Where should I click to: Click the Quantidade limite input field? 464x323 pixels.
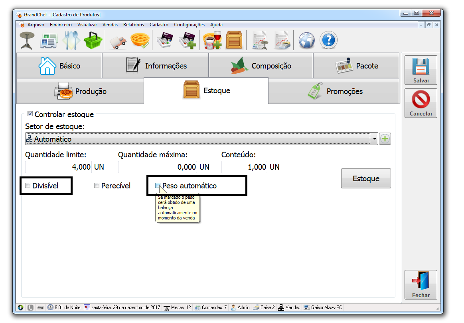tap(59, 167)
